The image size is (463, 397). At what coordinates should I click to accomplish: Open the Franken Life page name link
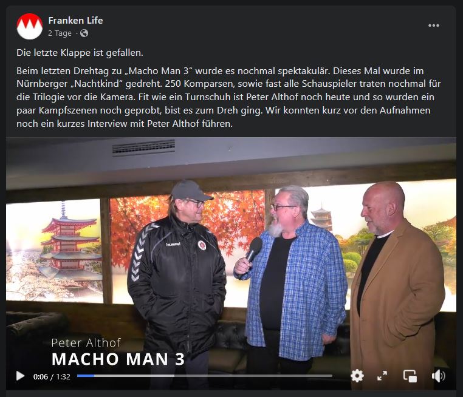(75, 21)
